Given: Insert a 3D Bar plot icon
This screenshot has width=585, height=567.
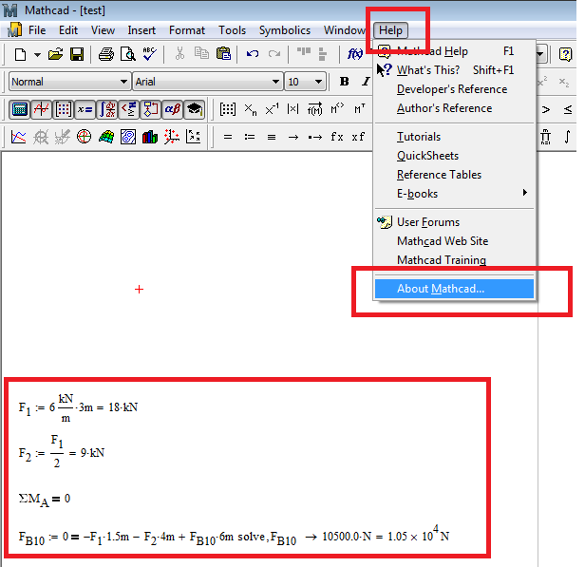Looking at the screenshot, I should pos(150,137).
